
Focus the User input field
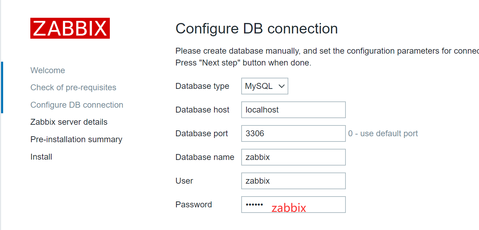click(293, 181)
